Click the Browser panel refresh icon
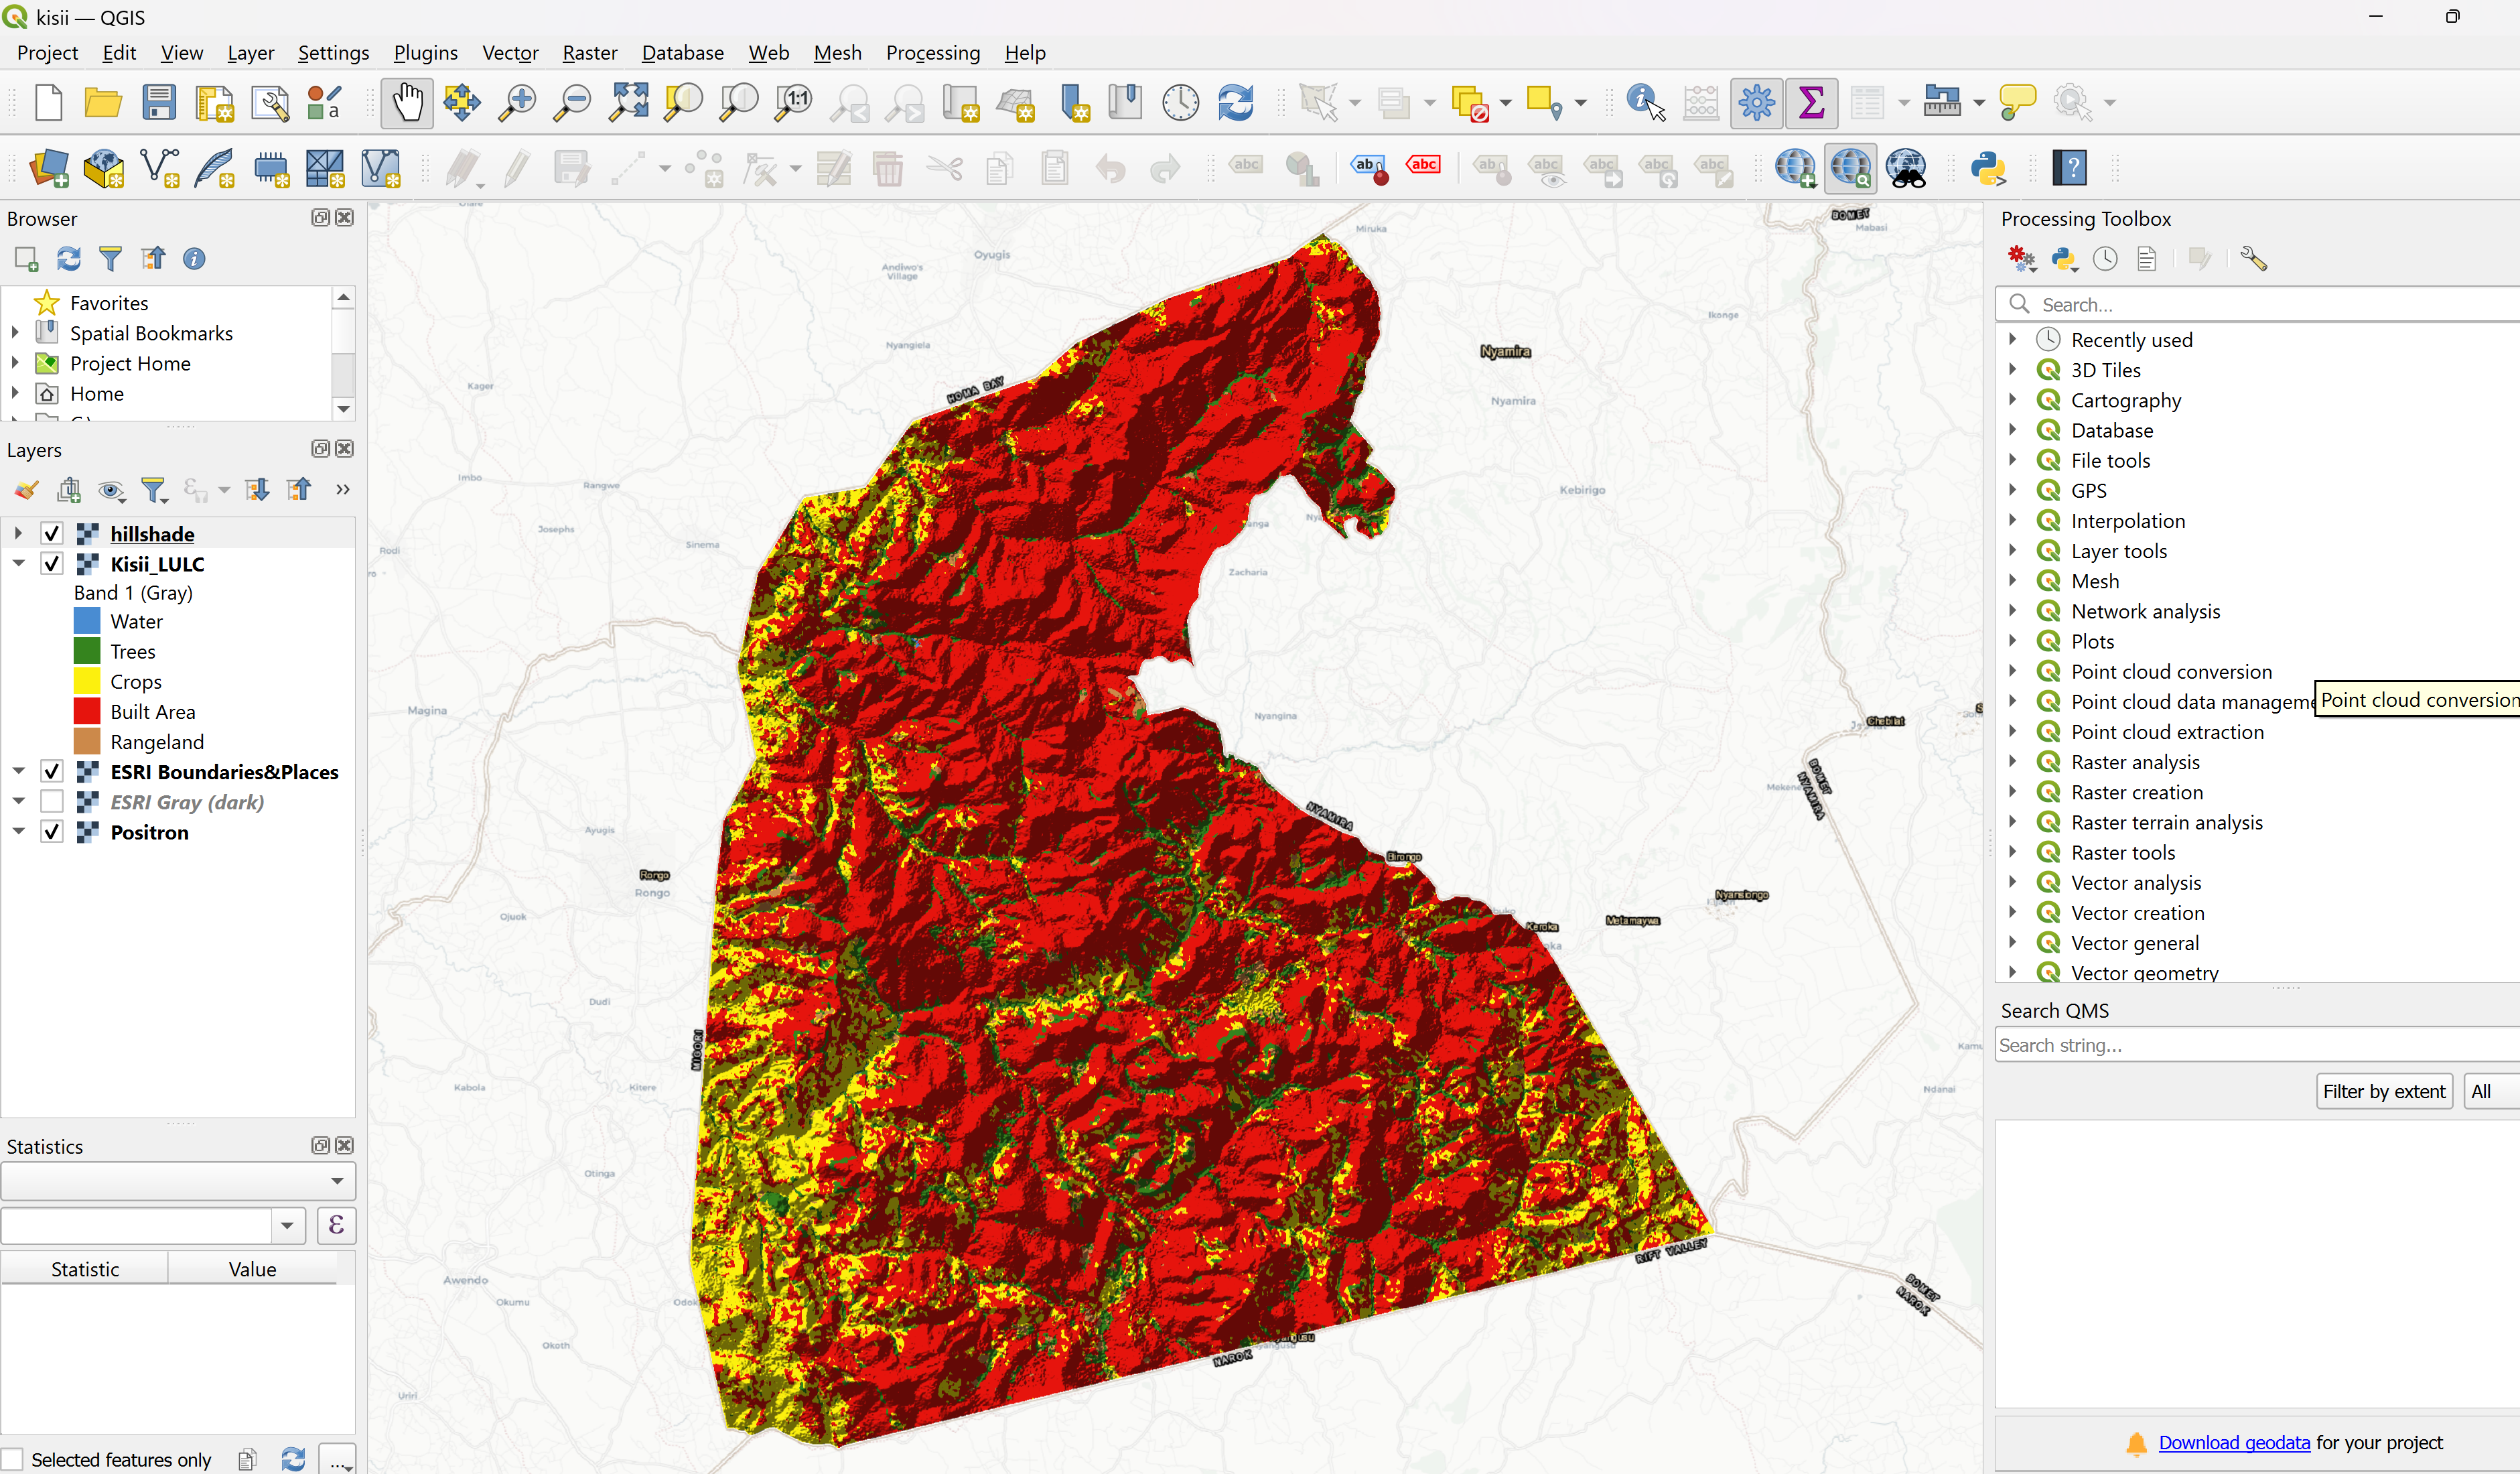The height and width of the screenshot is (1474, 2520). 69,259
